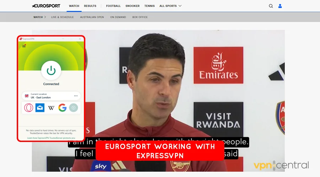Launch the Mail shortcut in ExpressVPN

coord(40,108)
